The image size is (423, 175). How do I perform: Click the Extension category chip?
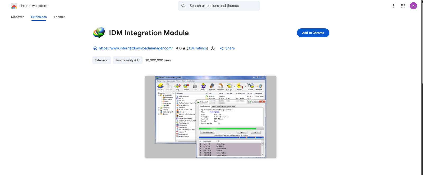tap(102, 60)
